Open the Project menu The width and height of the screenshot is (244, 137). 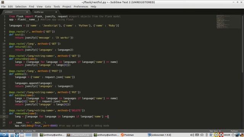pos(67,6)
